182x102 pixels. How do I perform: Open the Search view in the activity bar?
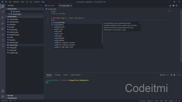(x=3, y=12)
